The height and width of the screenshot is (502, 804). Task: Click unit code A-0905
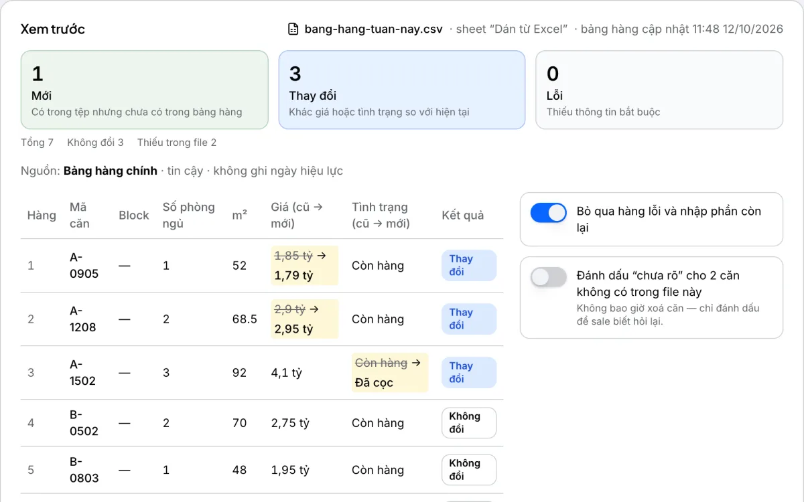click(x=84, y=266)
